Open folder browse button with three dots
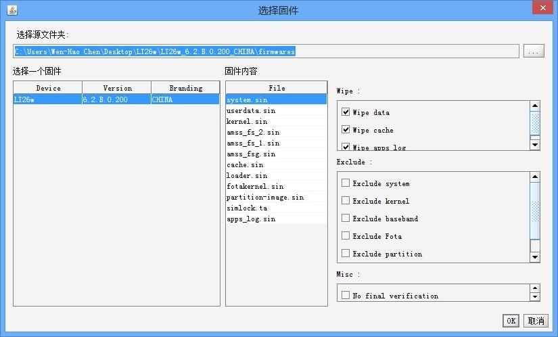Viewport: 558px width, 337px height. click(534, 51)
